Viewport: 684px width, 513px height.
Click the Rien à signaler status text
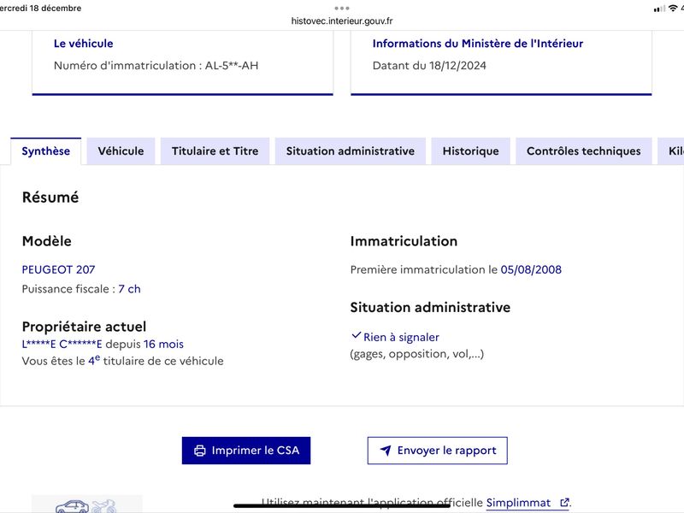[401, 337]
